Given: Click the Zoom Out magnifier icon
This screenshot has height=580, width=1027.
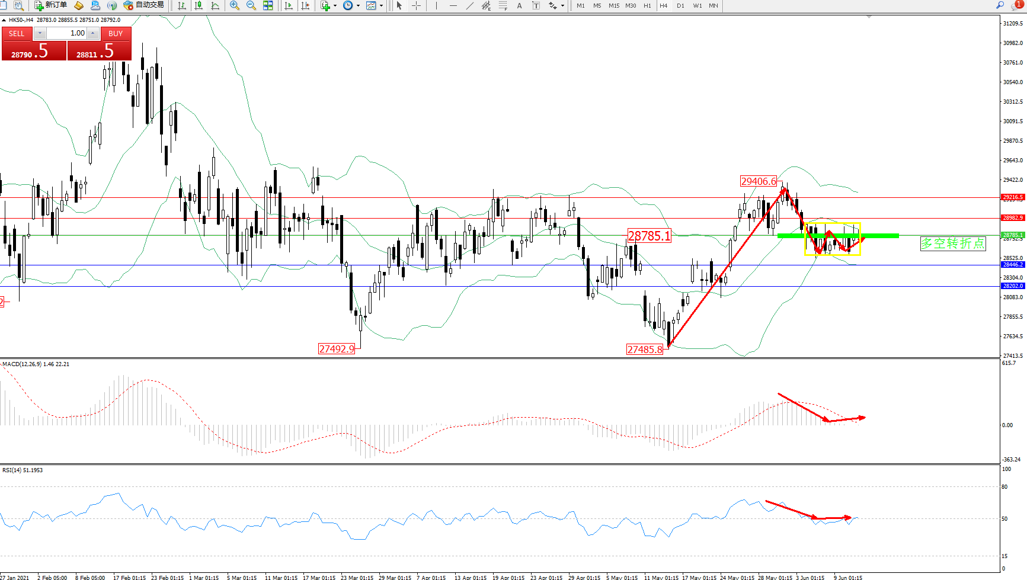Looking at the screenshot, I should (251, 5).
